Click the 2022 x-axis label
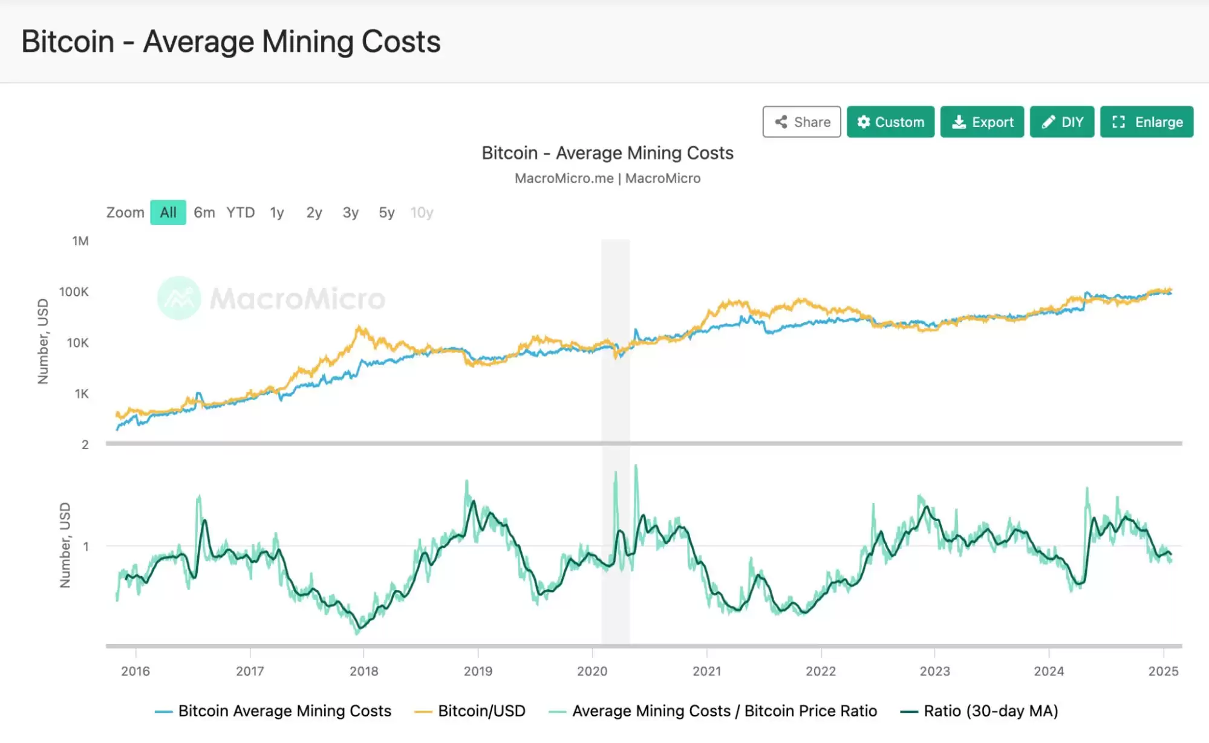The height and width of the screenshot is (743, 1209). [821, 671]
